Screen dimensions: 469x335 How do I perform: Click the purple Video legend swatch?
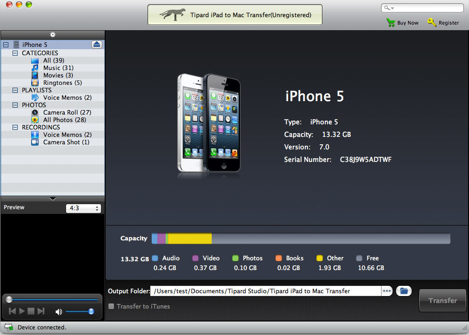pos(195,258)
